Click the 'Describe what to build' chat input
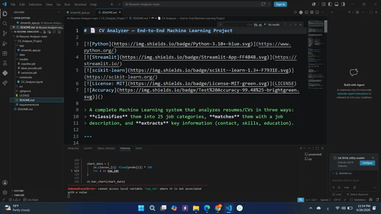The image size is (381, 214). [354, 180]
